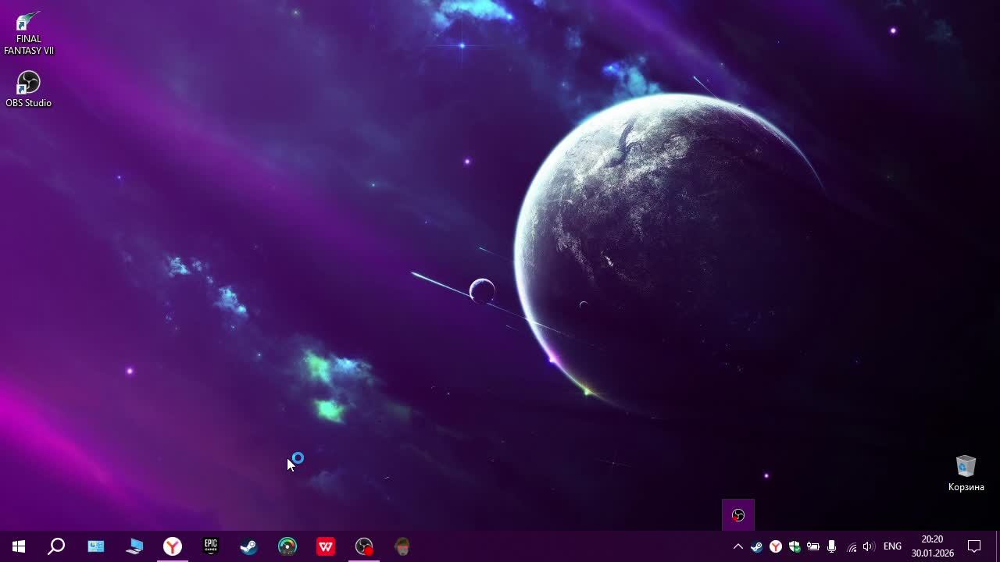Open the FINAL FANTASY VII desktop shortcut
1000x562 pixels.
[29, 34]
